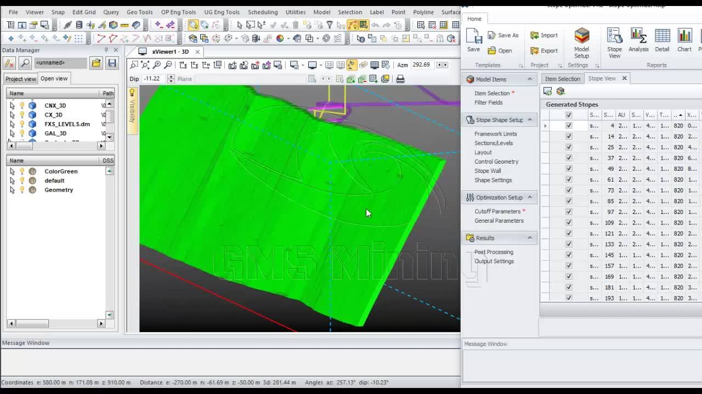702x394 pixels.
Task: Select the GAL_3D object row
Action: 55,134
